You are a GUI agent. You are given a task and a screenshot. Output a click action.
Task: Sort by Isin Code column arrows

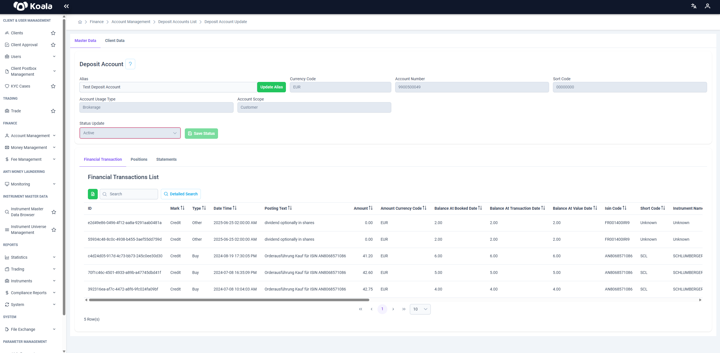[x=625, y=208]
